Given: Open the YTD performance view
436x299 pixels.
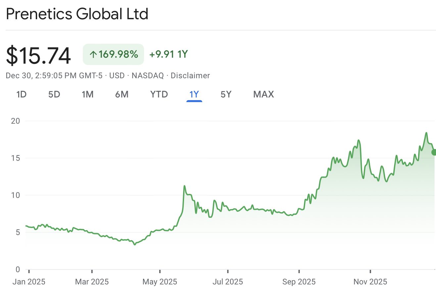Looking at the screenshot, I should [159, 94].
